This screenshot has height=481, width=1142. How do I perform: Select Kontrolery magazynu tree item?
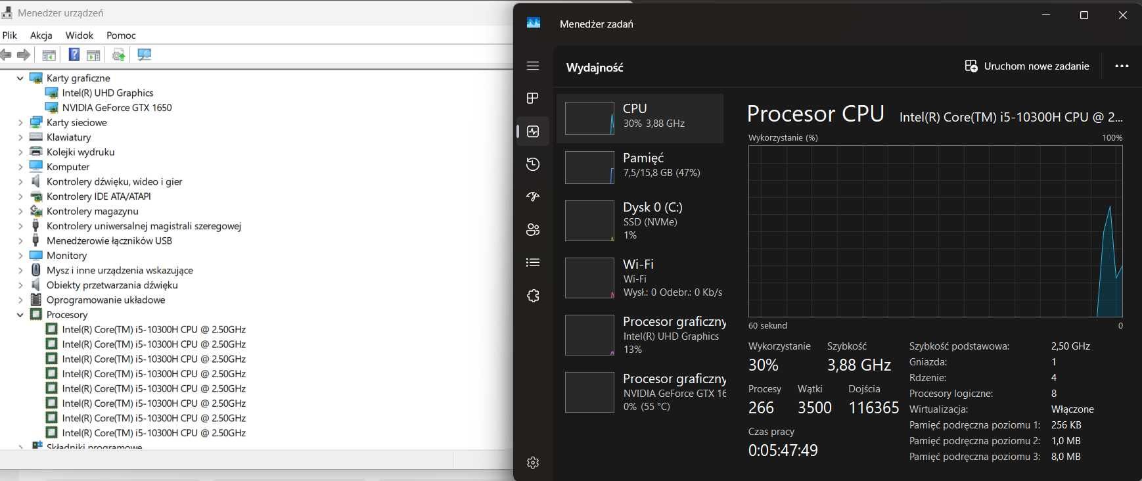[93, 211]
